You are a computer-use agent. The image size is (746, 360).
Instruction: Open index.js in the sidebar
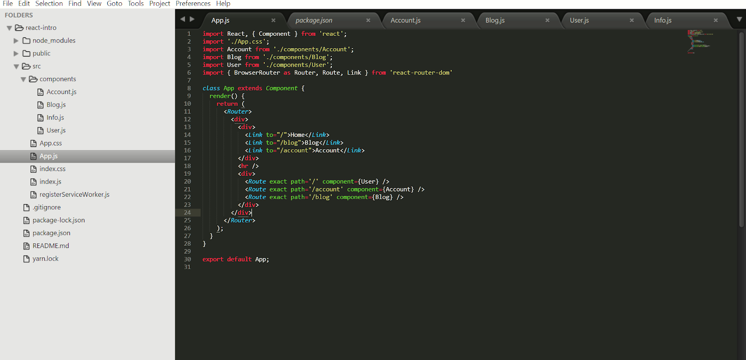(x=50, y=182)
